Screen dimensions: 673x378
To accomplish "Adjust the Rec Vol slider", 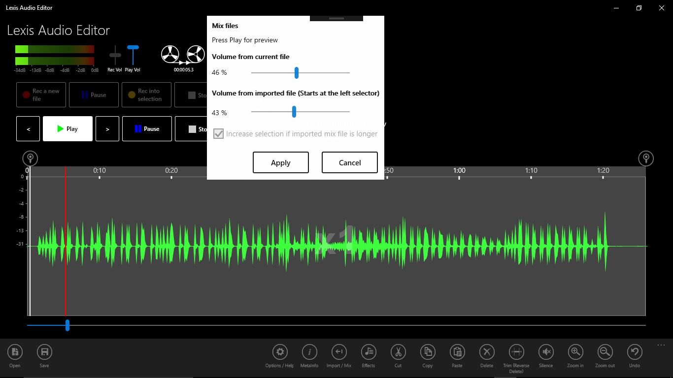I will (x=115, y=55).
